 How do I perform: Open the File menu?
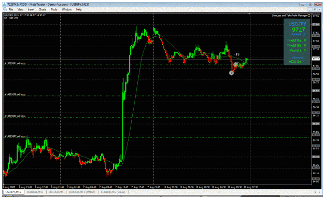11,9
